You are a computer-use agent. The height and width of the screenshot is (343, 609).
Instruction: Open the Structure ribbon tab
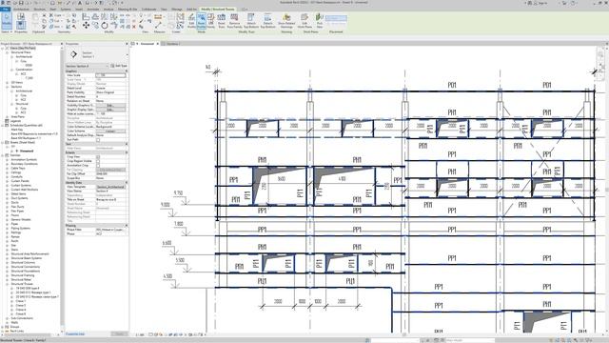(x=40, y=9)
